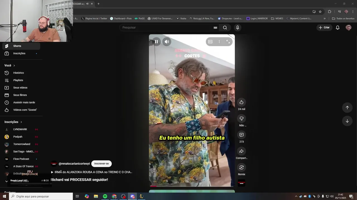
Task: Open the Criar create menu
Action: [x=324, y=27]
